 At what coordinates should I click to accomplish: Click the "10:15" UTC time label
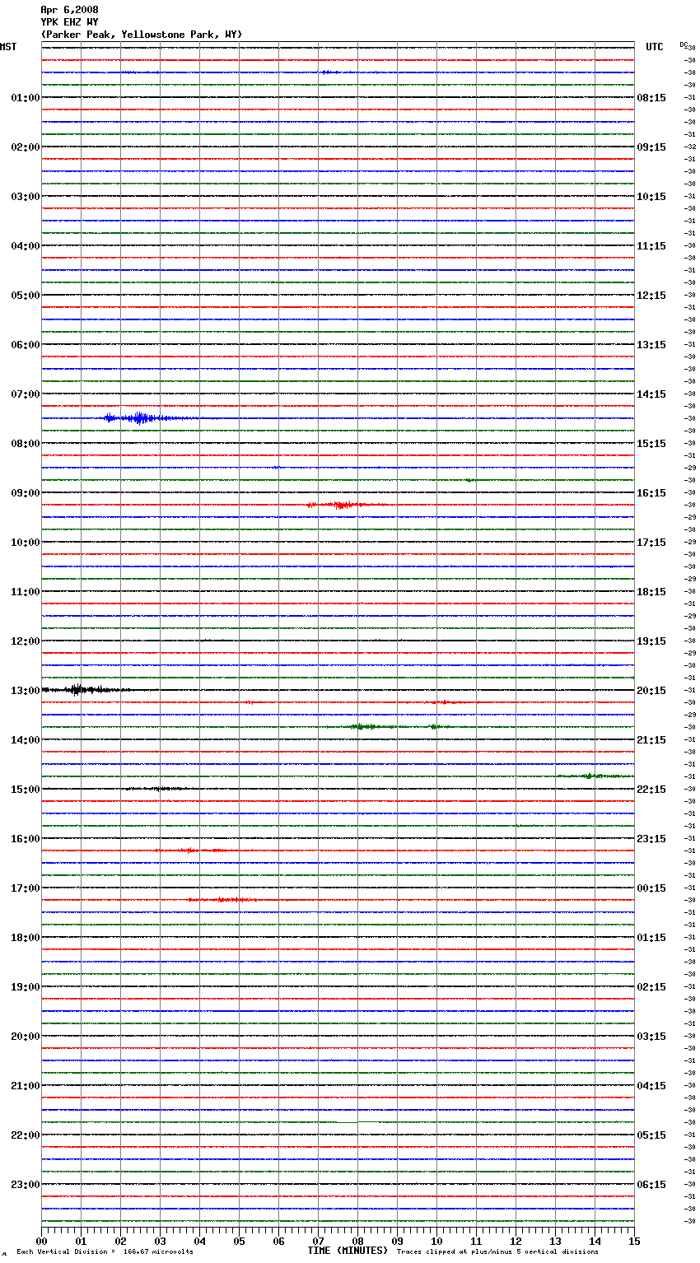tap(651, 197)
